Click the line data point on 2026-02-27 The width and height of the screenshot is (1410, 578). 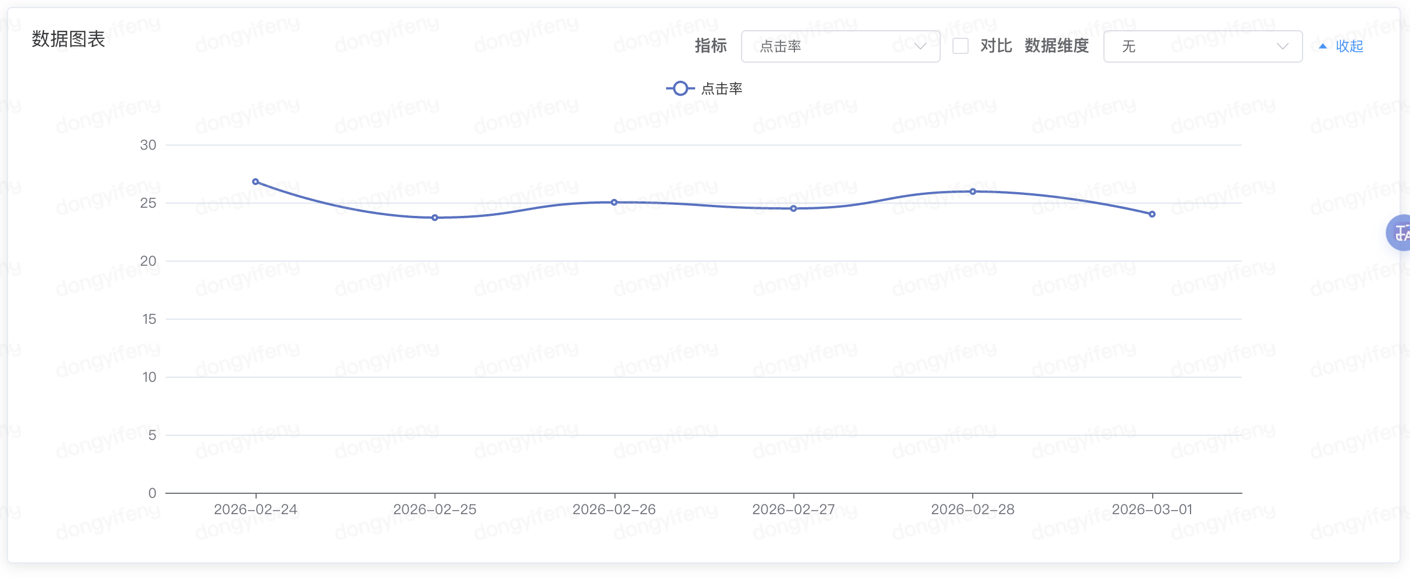coord(794,208)
